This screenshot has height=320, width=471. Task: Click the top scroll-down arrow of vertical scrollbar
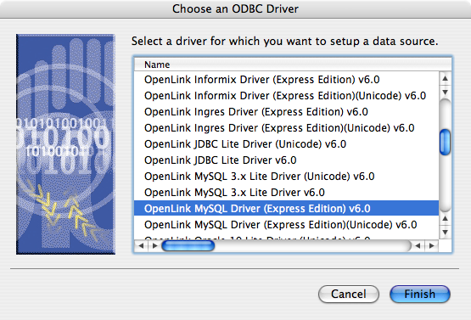(446, 92)
